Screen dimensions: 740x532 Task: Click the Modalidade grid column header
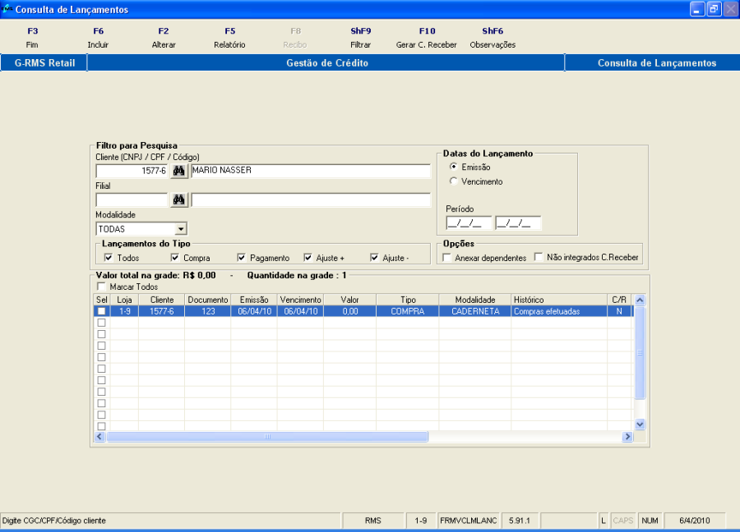[475, 300]
